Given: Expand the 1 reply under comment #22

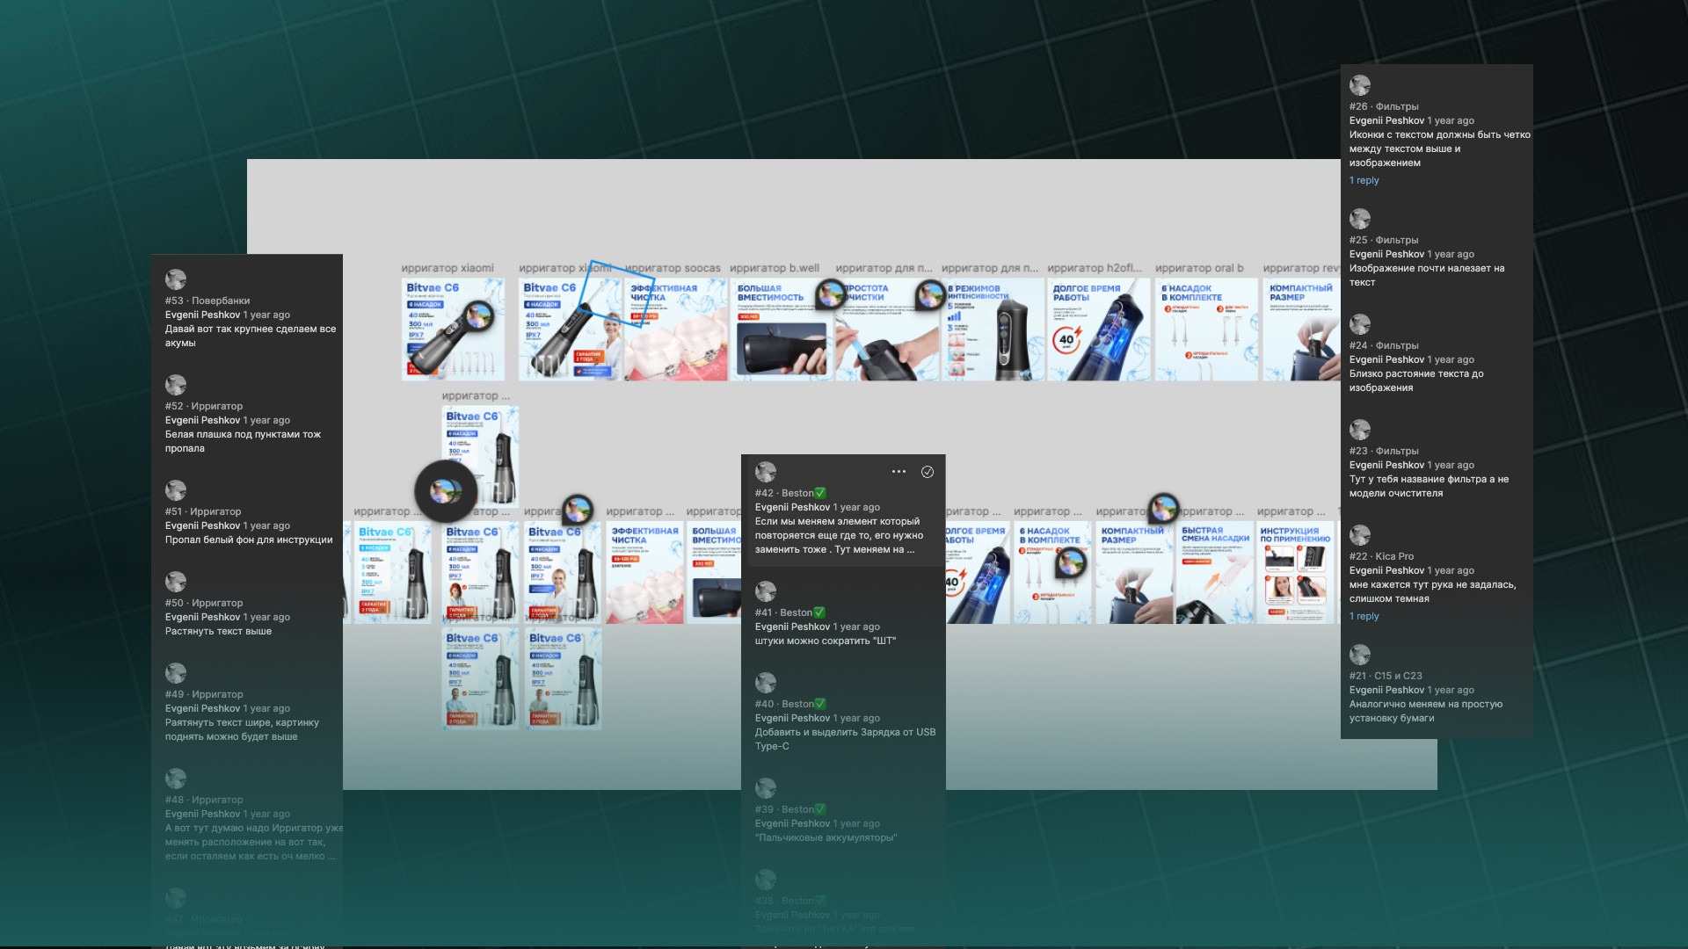Looking at the screenshot, I should [x=1364, y=616].
